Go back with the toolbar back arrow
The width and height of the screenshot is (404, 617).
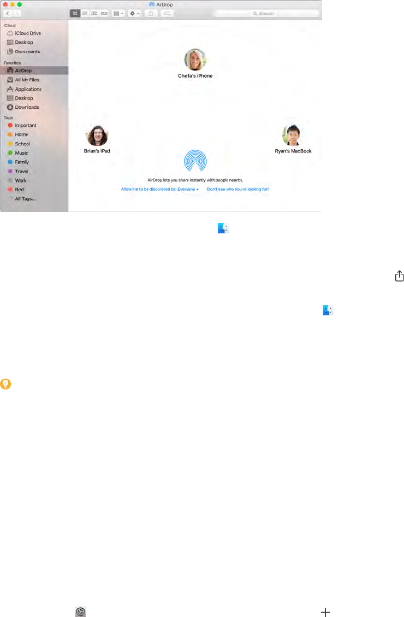pos(8,13)
